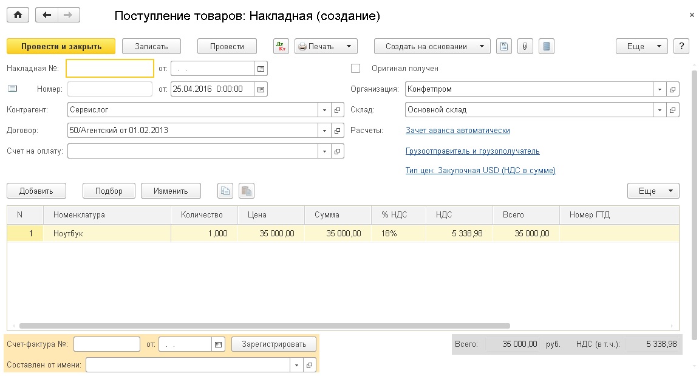The image size is (699, 376).
Task: Expand the Счет на оплату dropdown
Action: pos(324,151)
